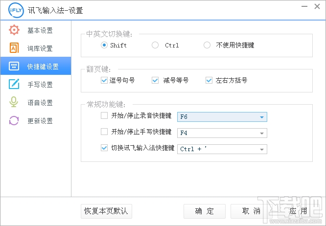Enable the 开始/停止录音快捷键 checkbox
This screenshot has width=326, height=226.
tap(104, 115)
